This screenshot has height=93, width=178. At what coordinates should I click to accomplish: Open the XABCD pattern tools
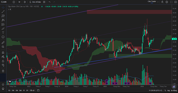3,20
